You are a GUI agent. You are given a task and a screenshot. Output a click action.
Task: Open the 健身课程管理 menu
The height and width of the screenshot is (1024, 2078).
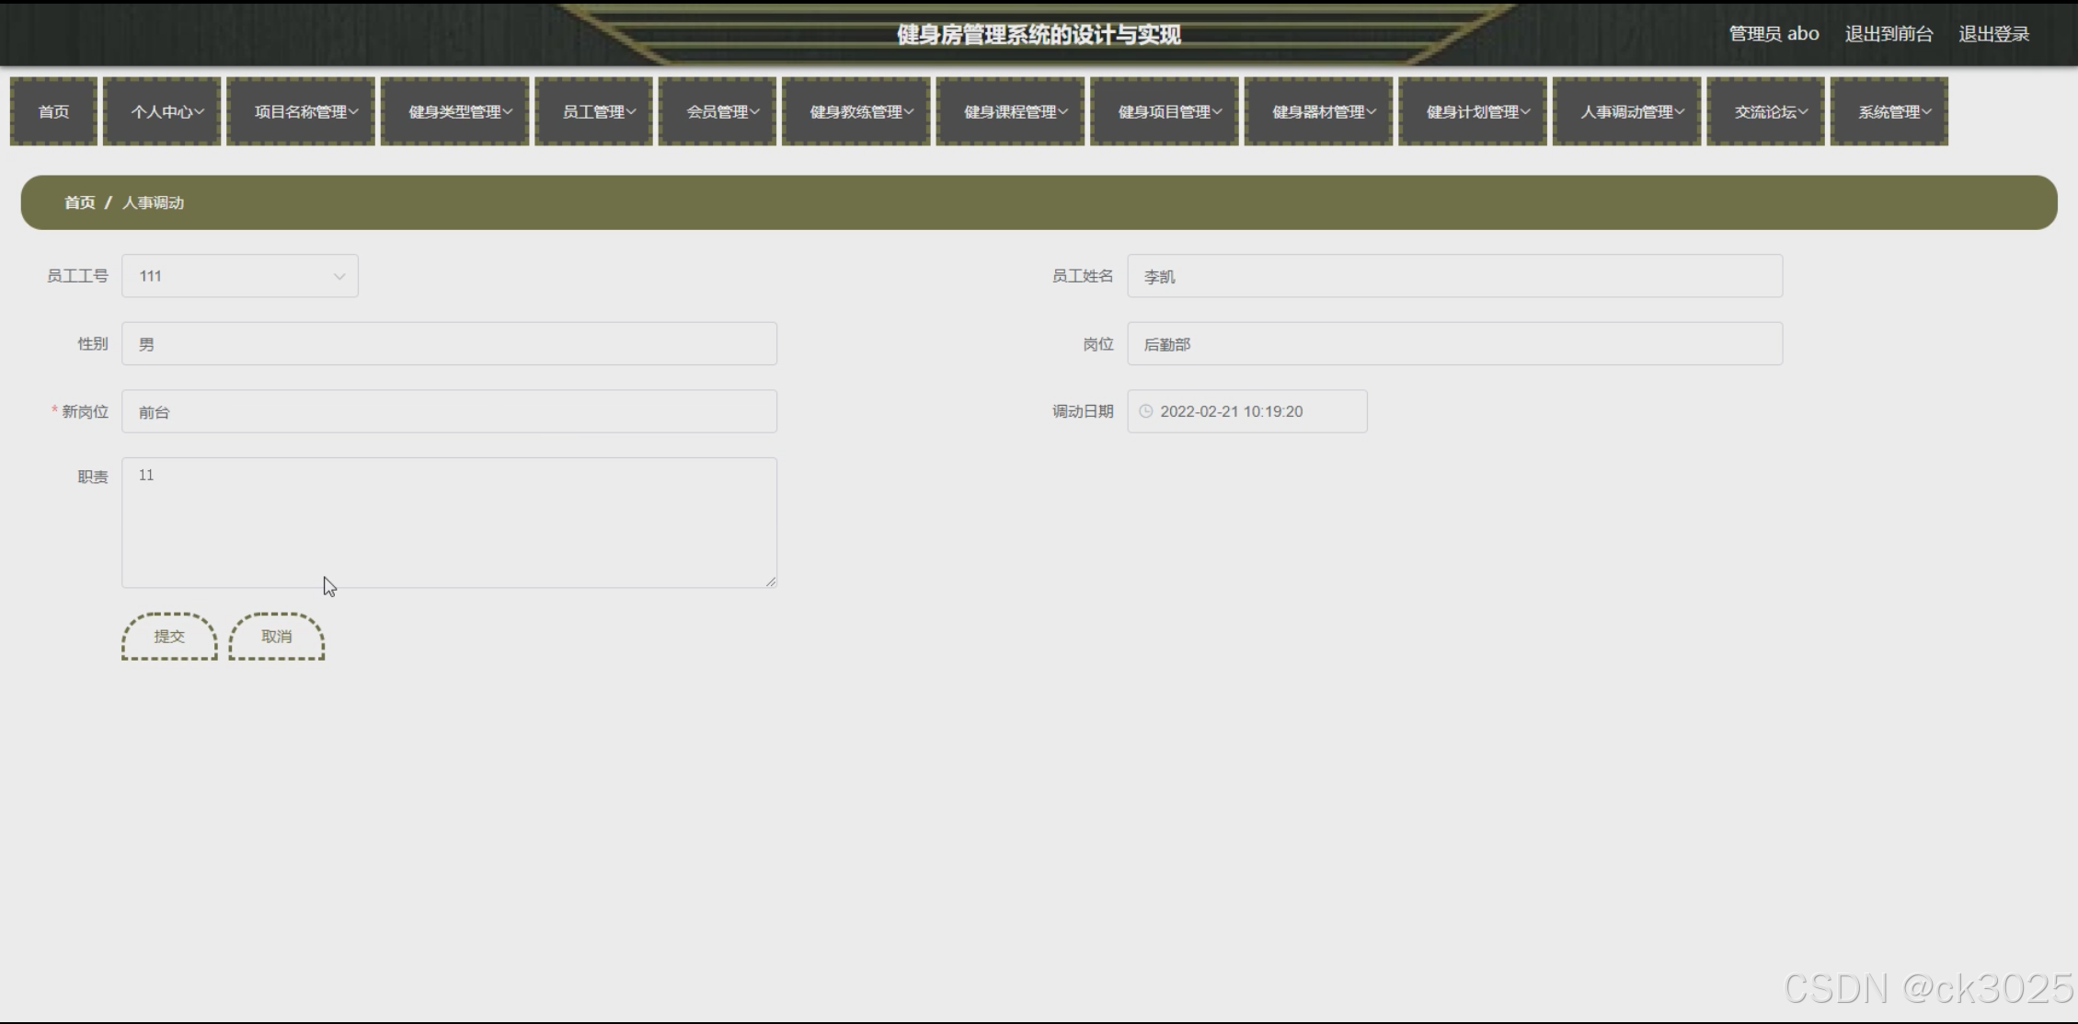pos(1010,111)
